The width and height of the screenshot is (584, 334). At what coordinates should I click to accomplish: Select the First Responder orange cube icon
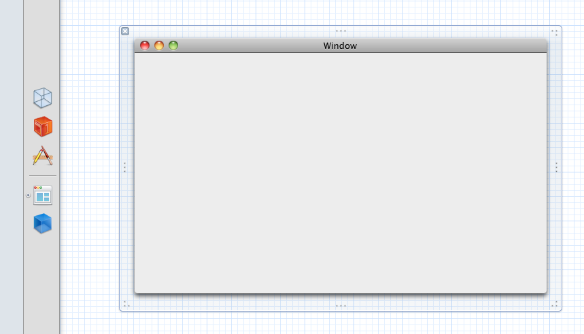(43, 126)
